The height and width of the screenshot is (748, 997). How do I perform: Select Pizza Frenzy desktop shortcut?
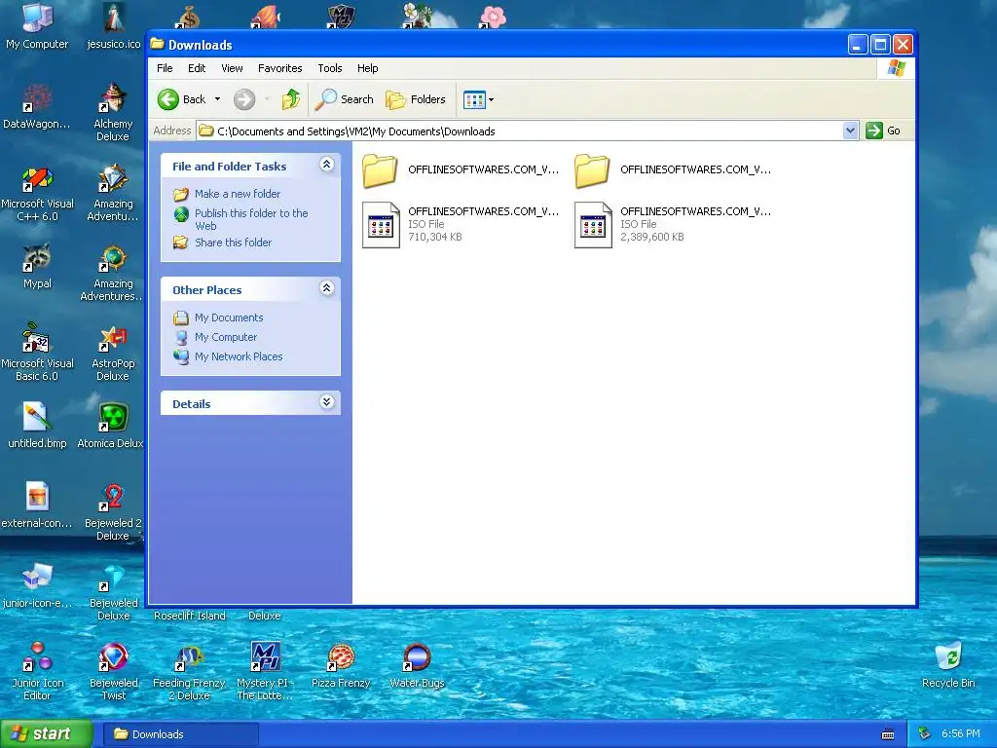click(341, 666)
